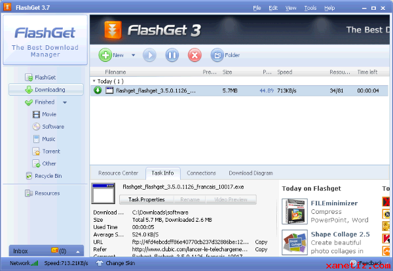Click the green New download plus icon
Screen dimensions: 393x271
105,55
